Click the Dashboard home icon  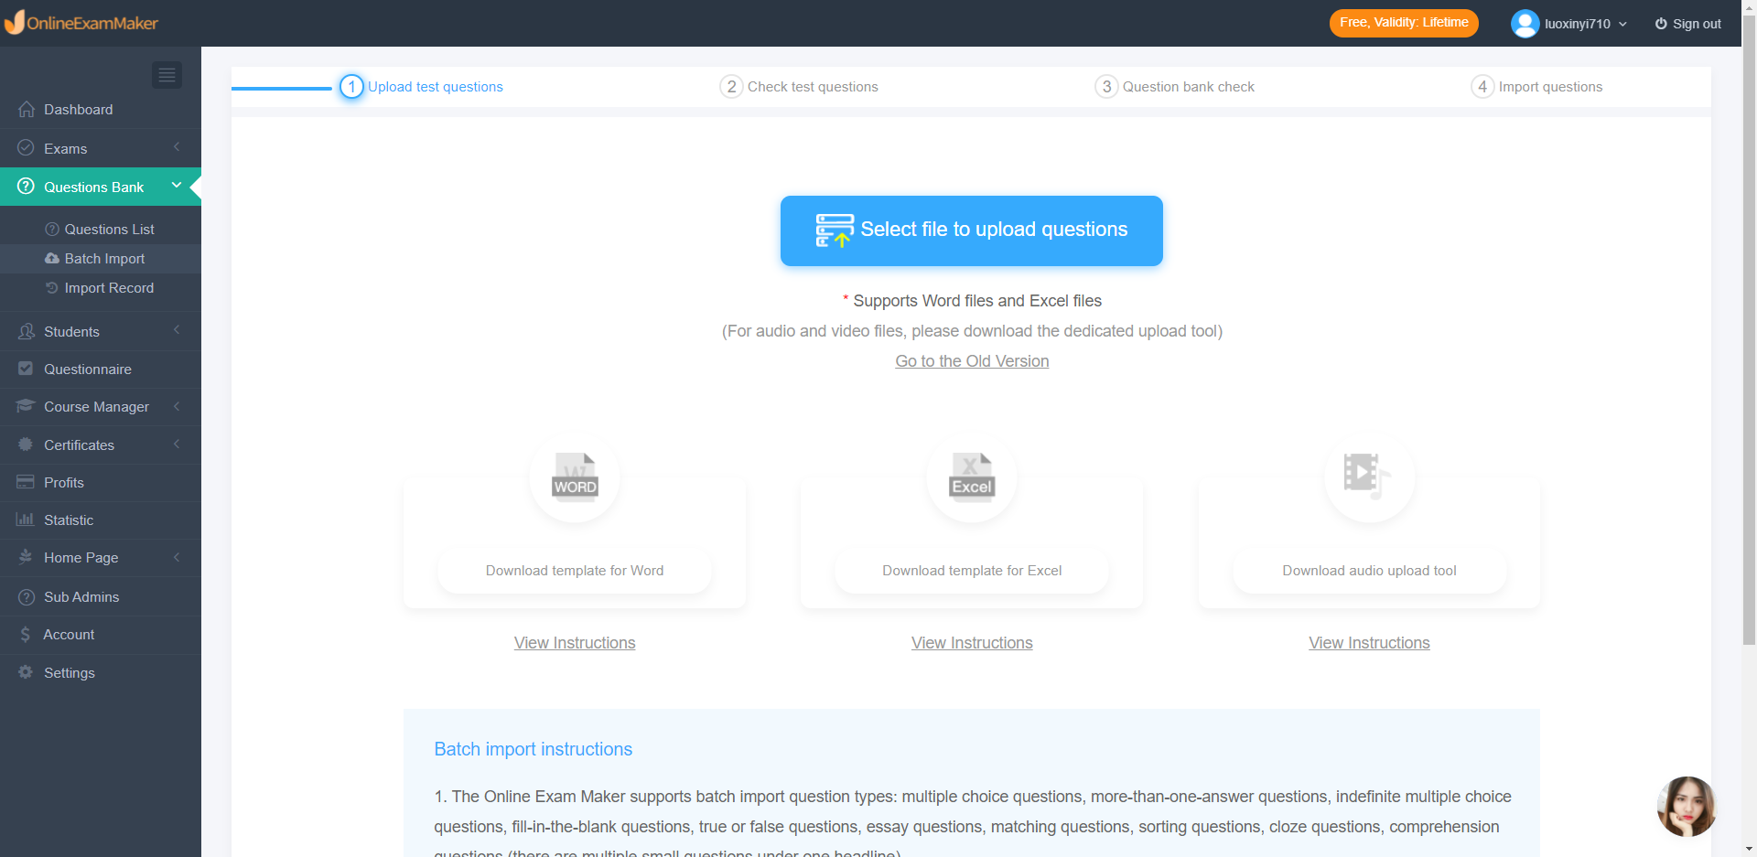click(x=27, y=110)
